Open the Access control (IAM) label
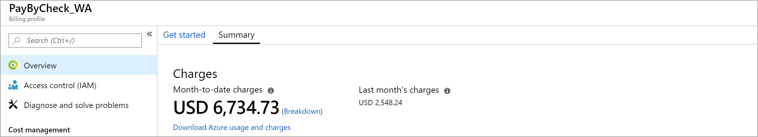This screenshot has width=758, height=137. (60, 85)
